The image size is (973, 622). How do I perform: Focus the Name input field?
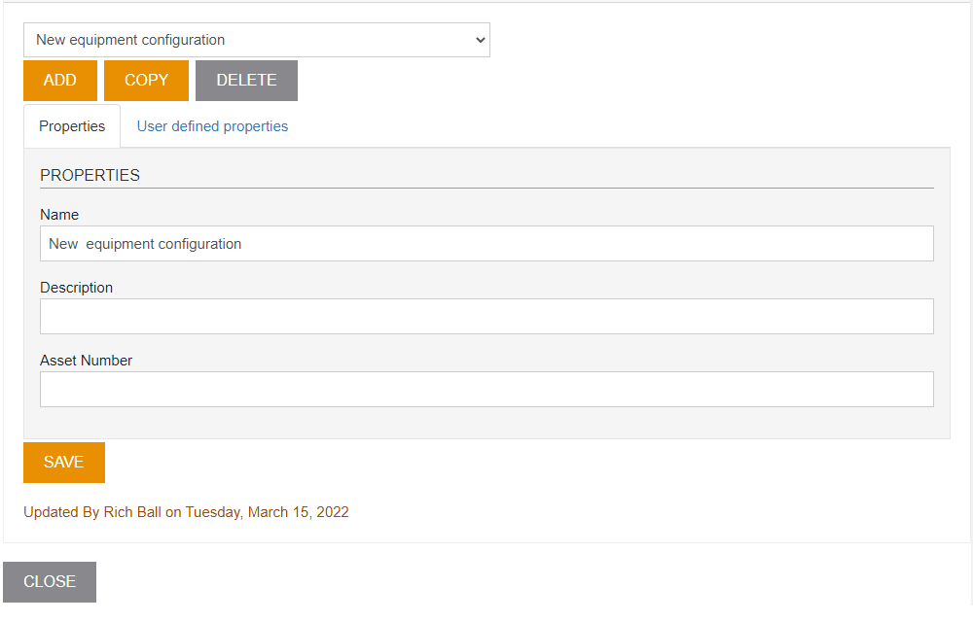click(x=486, y=244)
